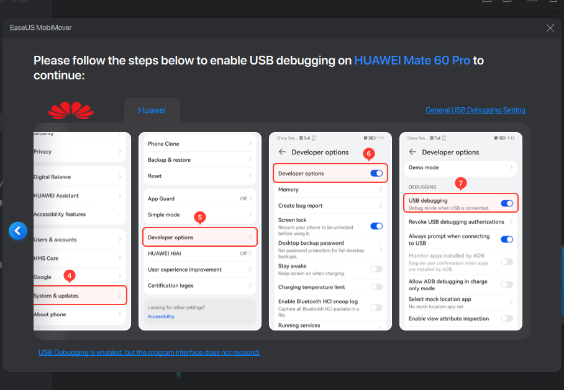Toggle the Stay awake switch
This screenshot has width=564, height=390.
[376, 269]
